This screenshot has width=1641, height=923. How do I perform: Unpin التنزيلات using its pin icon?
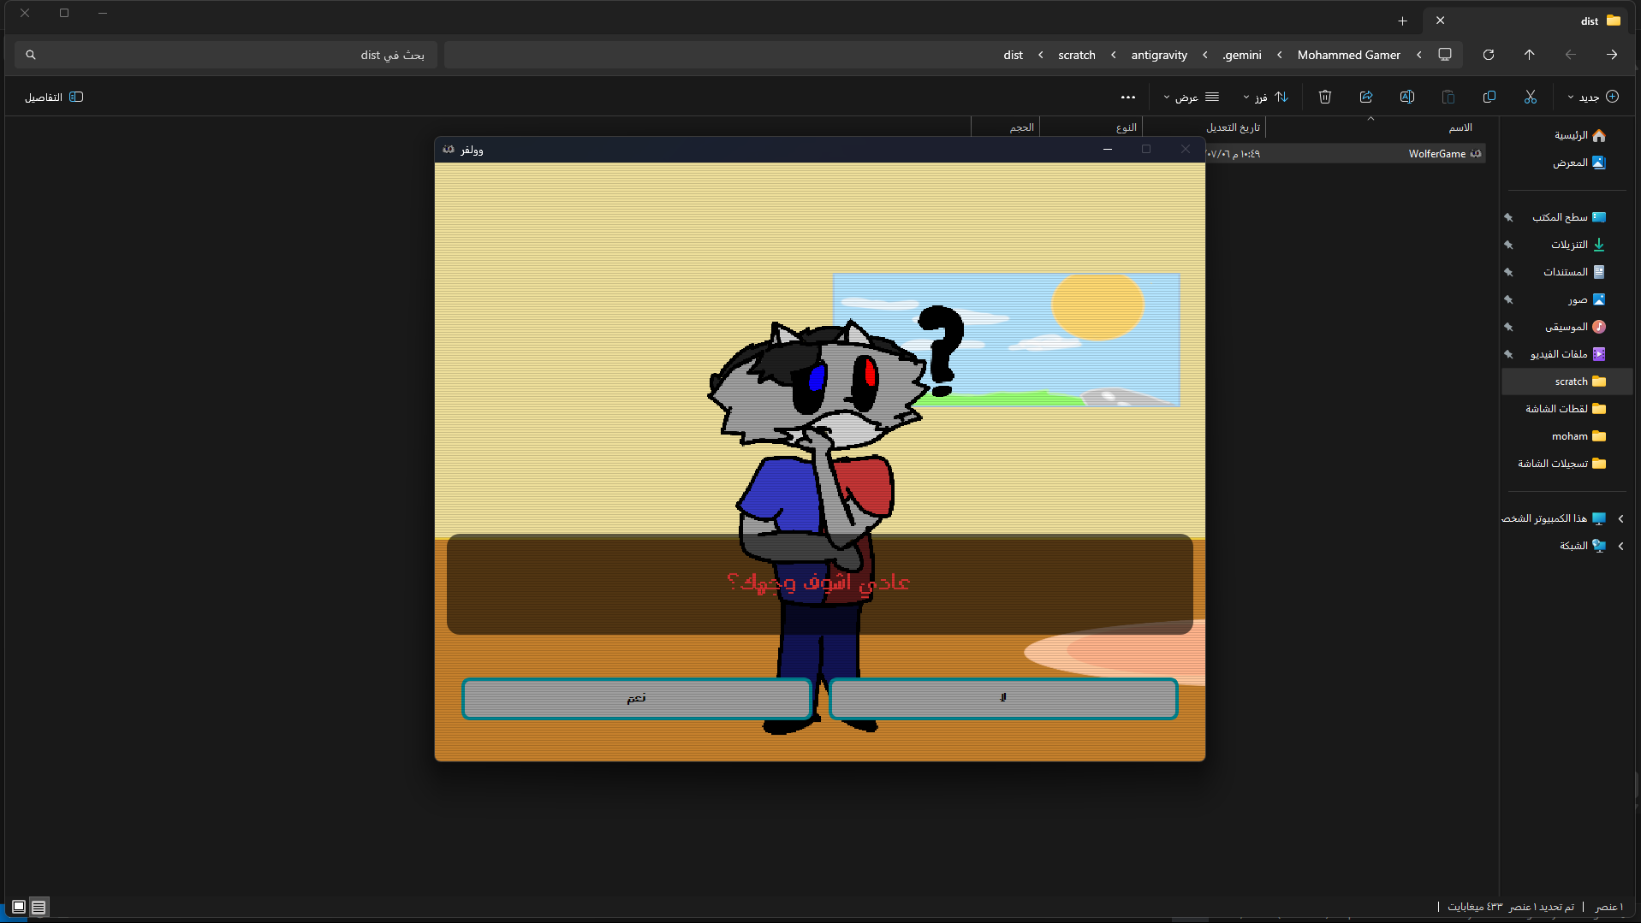click(1509, 245)
